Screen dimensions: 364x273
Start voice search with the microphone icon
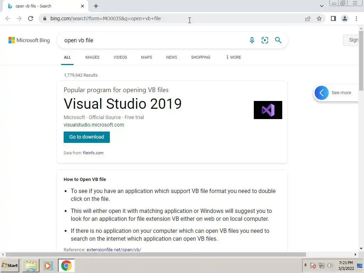click(x=252, y=40)
